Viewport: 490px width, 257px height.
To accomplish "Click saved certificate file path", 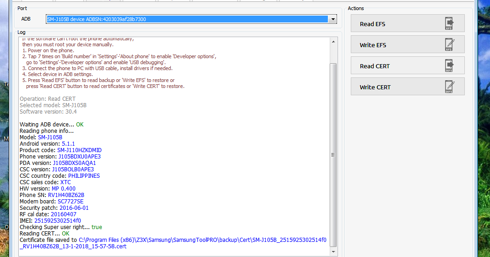I will [173, 243].
